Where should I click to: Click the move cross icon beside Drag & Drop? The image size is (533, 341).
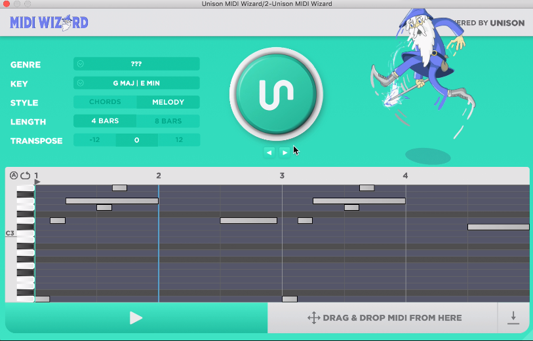pyautogui.click(x=314, y=318)
